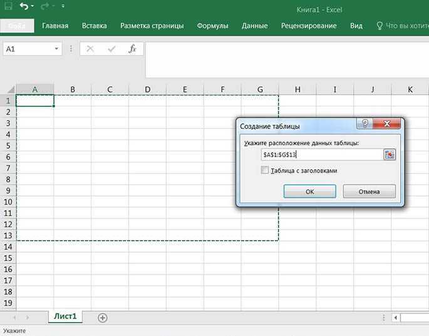Select column G header
Image resolution: width=429 pixels, height=336 pixels.
(x=260, y=89)
